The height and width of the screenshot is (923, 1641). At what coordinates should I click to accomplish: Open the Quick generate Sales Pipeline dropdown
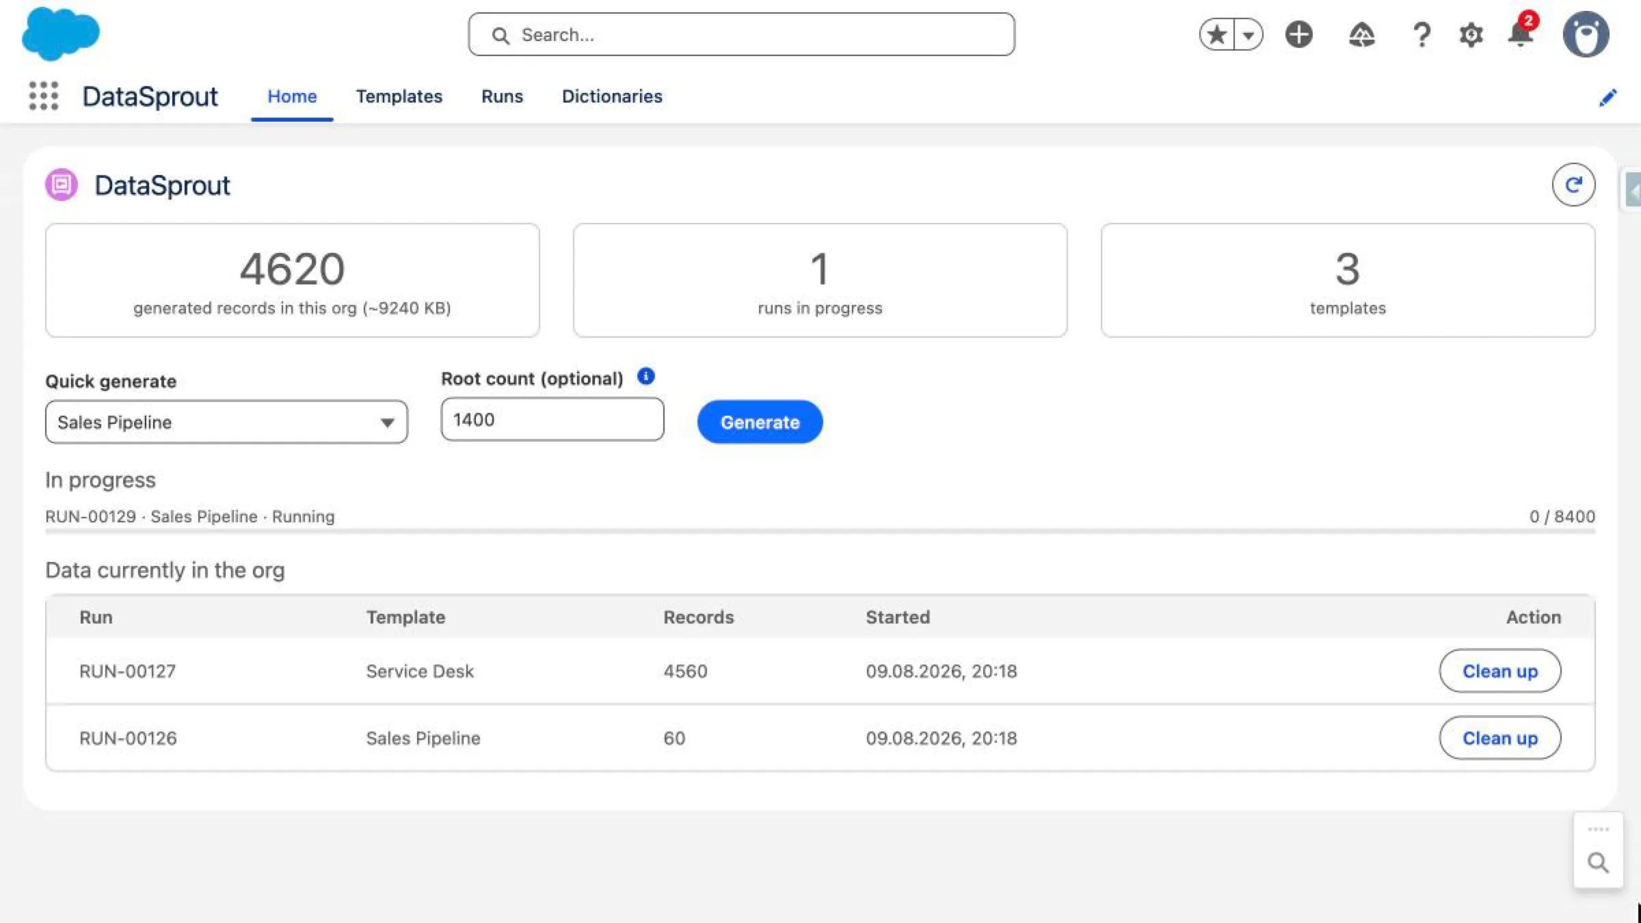(x=226, y=422)
